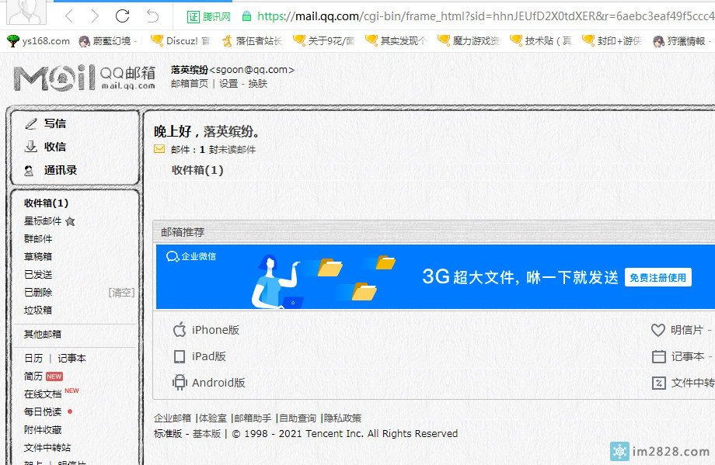This screenshot has height=465, width=715.
Task: Open 其他邮箱 in the sidebar
Action: point(43,335)
